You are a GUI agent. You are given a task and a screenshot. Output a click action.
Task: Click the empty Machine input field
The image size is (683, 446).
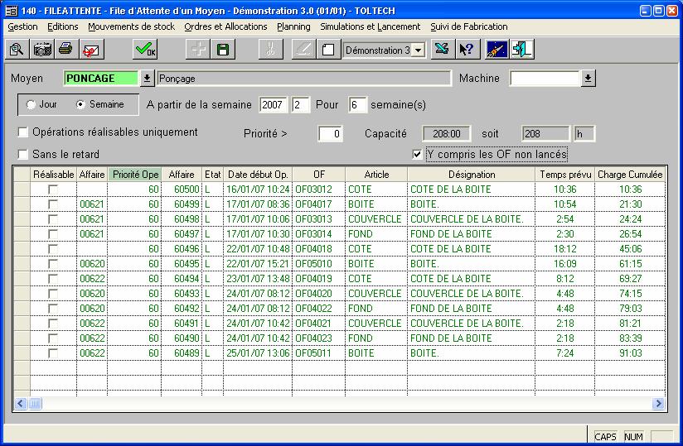pos(545,79)
